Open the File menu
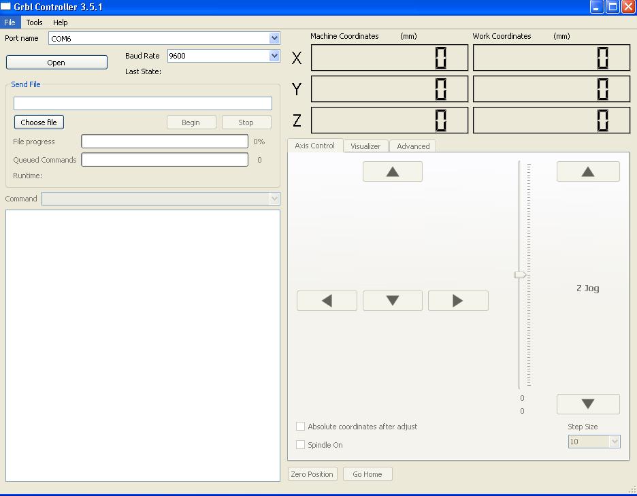The width and height of the screenshot is (637, 496). [x=10, y=22]
